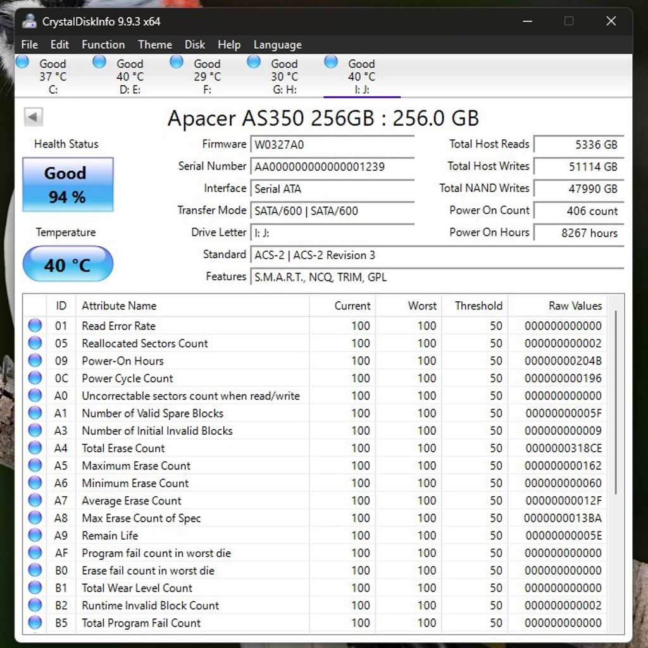Viewport: 648px width, 648px height.
Task: Click the status icon for Erase fail count in worst die
Action: pyautogui.click(x=35, y=570)
